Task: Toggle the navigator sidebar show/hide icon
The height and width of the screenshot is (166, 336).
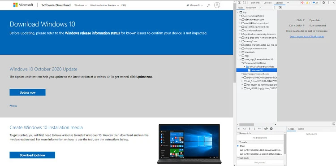Action: coord(280,8)
